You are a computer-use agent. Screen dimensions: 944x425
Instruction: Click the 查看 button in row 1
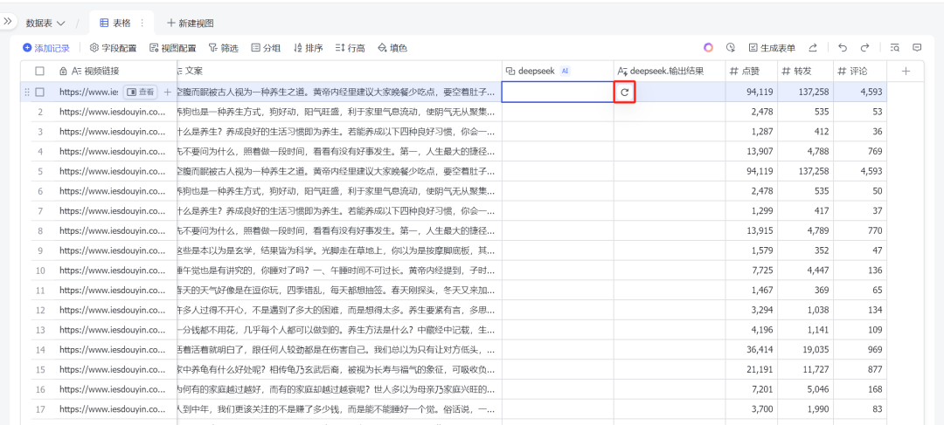142,92
